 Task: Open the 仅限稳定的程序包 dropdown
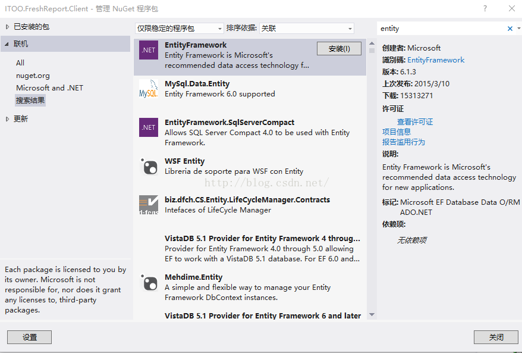180,29
